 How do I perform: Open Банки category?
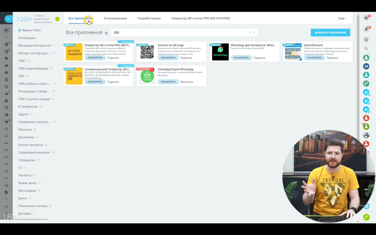(x=22, y=198)
